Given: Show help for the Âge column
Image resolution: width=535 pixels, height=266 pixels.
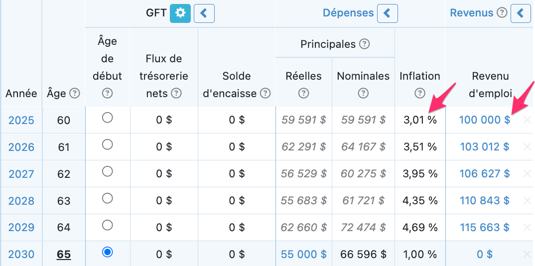Looking at the screenshot, I should point(75,93).
